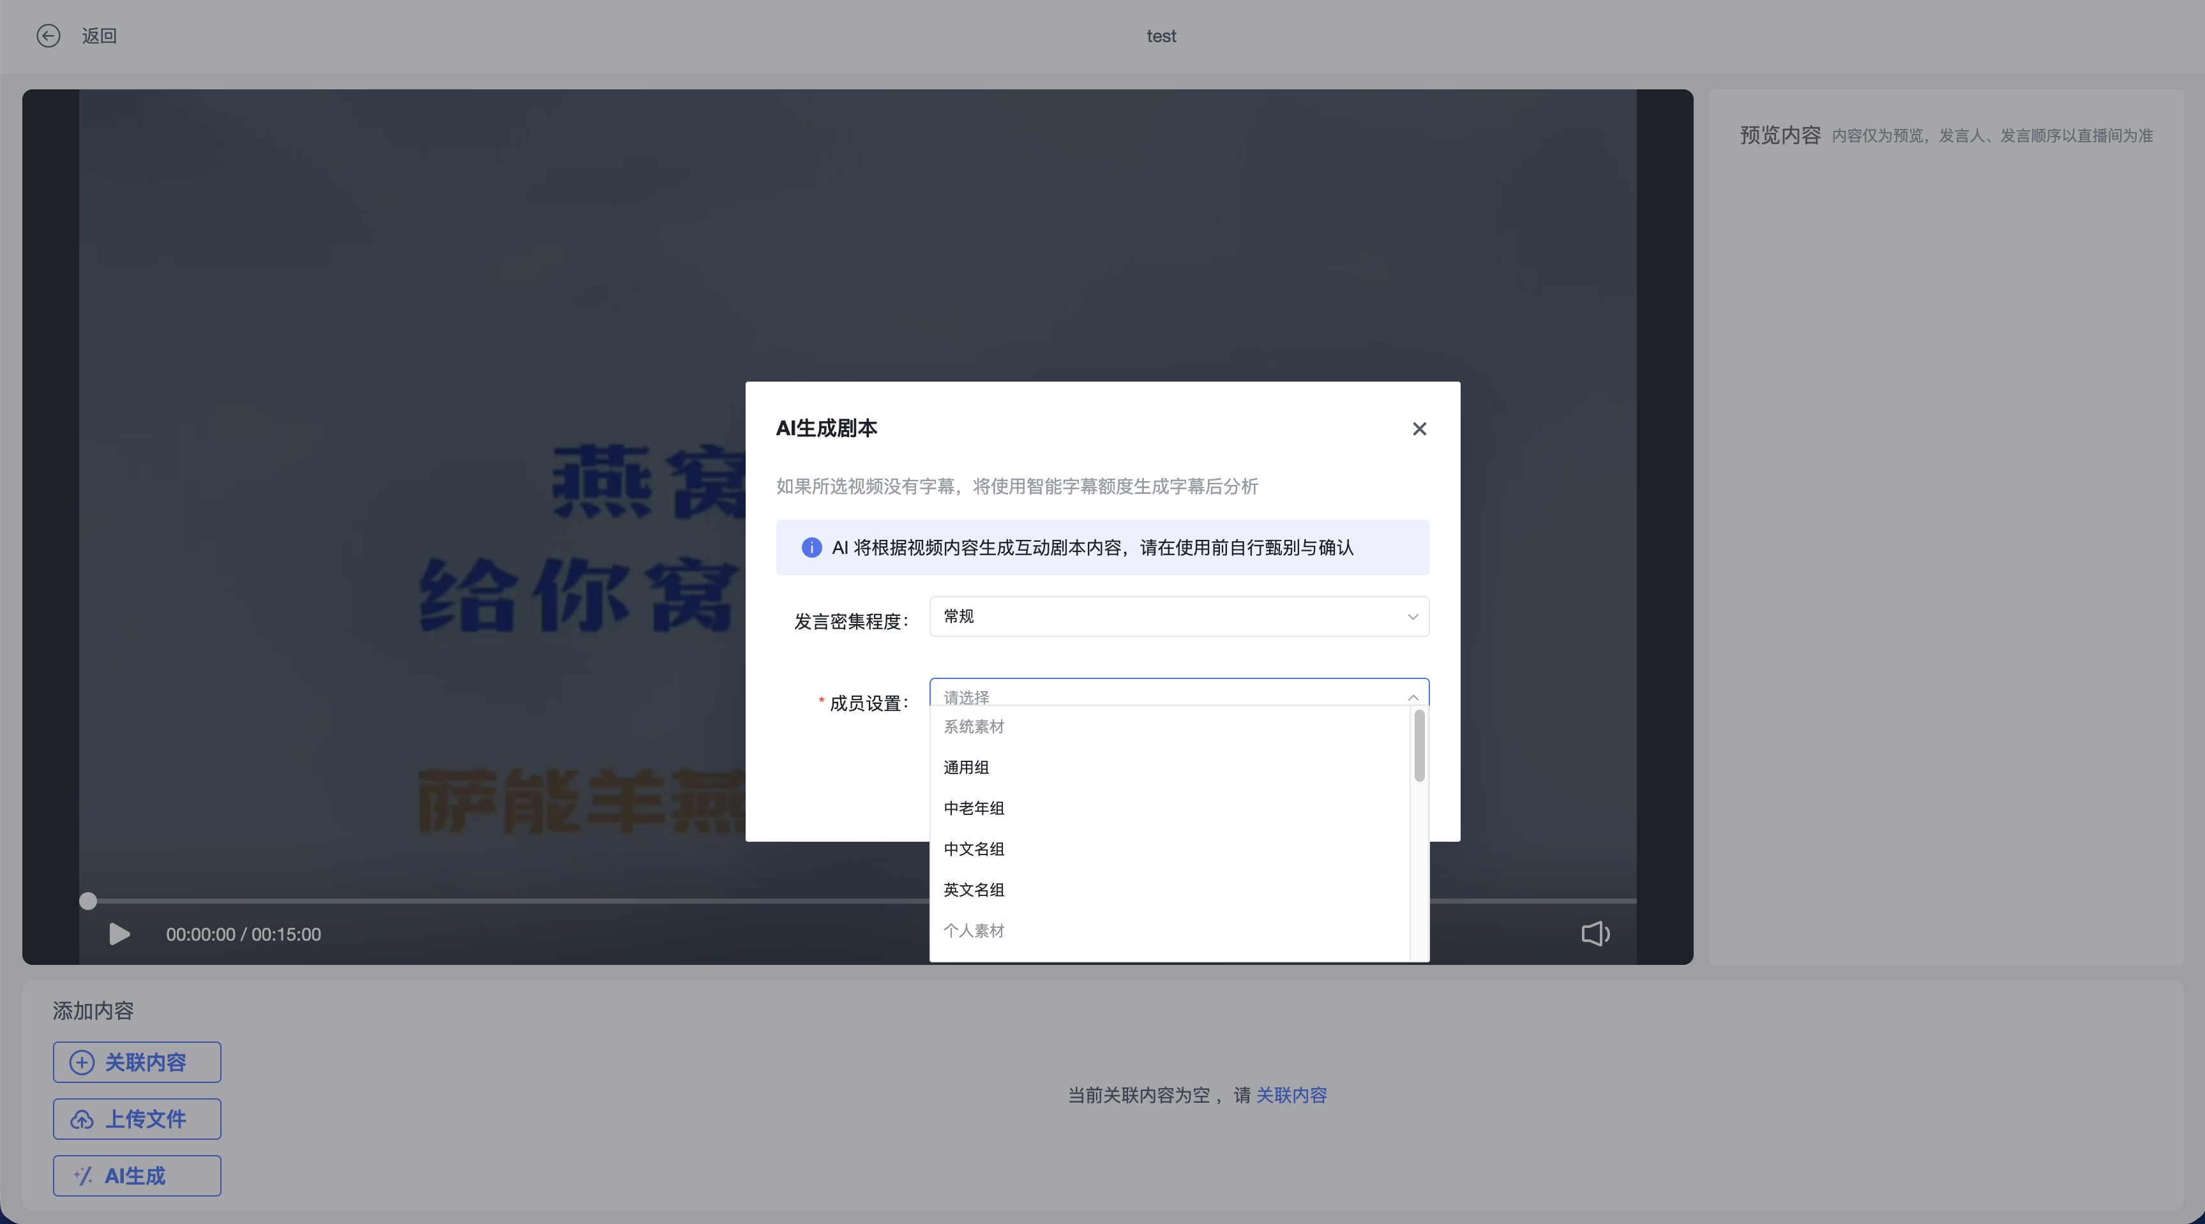Collapse the 成员设置 dropdown

1412,698
